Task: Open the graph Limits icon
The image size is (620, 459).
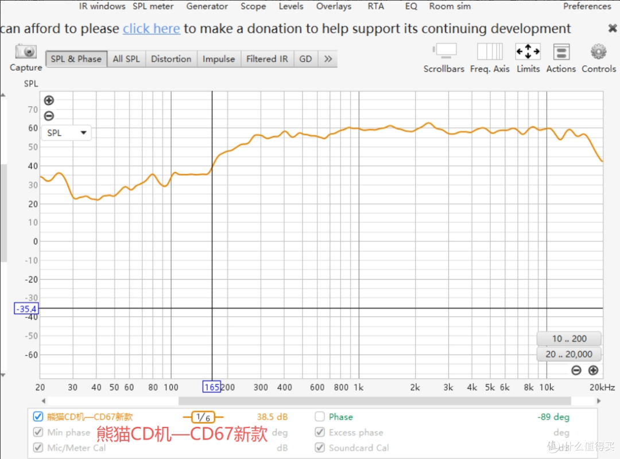Action: pos(528,52)
